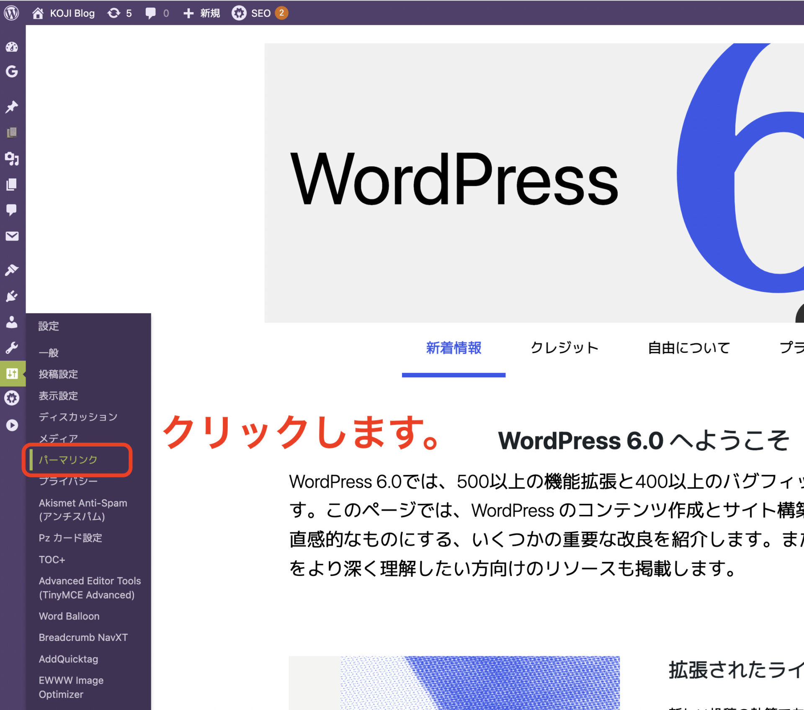Screen dimensions: 804x710
Task: Click the orange SEO notification badge
Action: 281,13
